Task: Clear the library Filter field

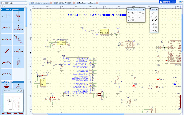Action: 26,6
